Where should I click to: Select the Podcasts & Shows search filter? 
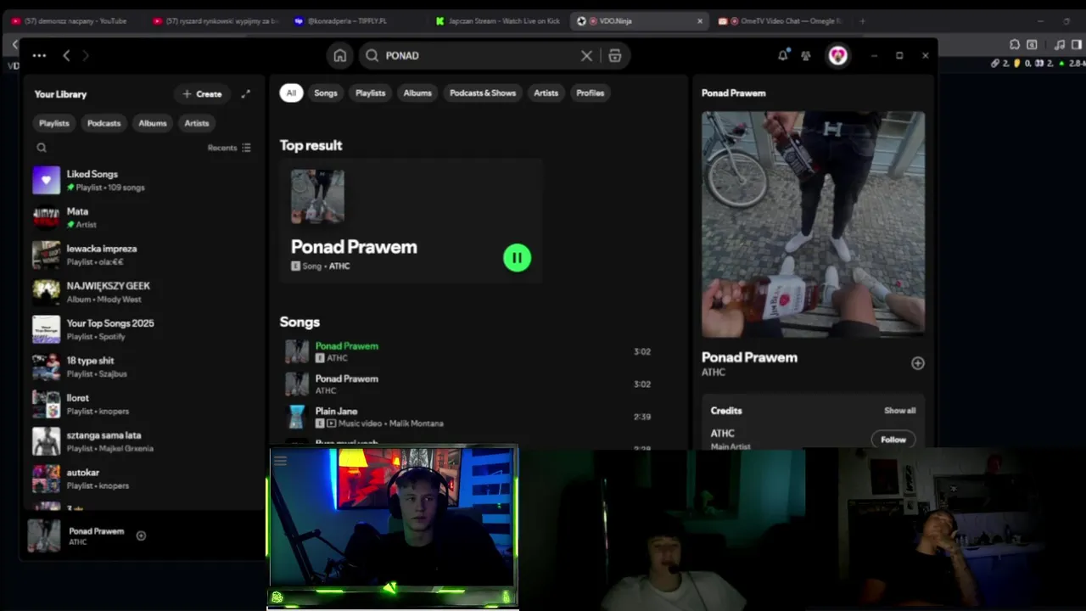[x=483, y=93]
